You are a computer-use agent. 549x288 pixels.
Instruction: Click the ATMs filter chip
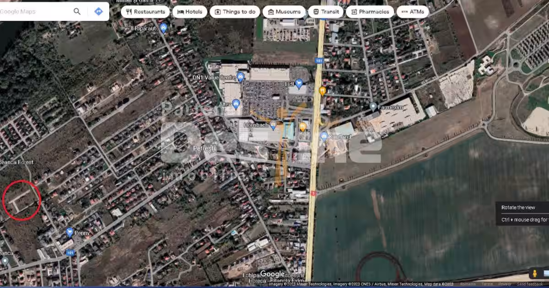(x=412, y=12)
